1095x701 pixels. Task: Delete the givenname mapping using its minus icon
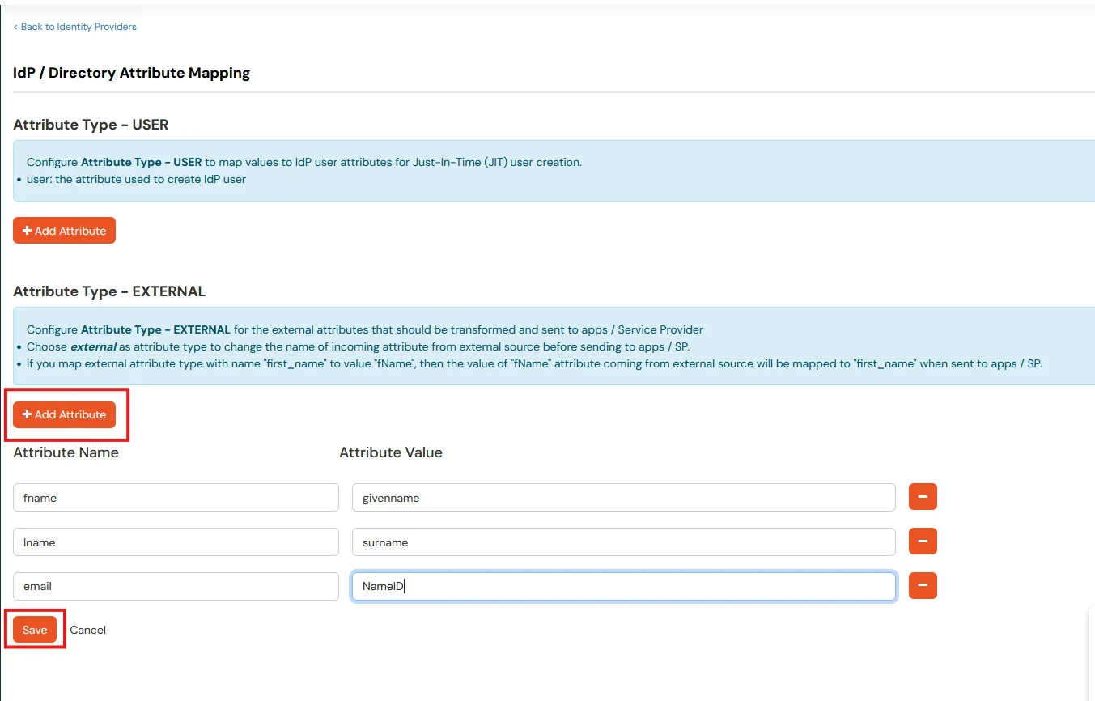point(922,497)
